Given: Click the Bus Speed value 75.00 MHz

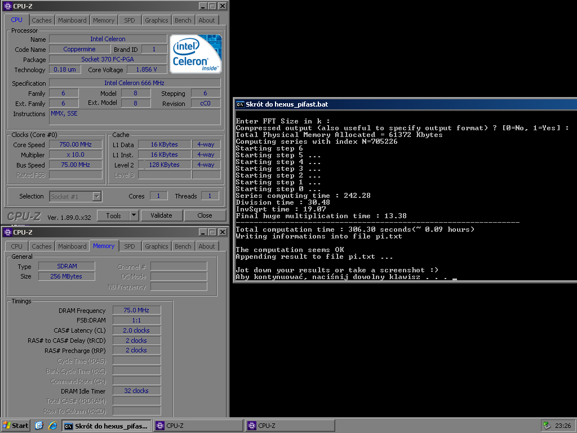Looking at the screenshot, I should click(76, 165).
